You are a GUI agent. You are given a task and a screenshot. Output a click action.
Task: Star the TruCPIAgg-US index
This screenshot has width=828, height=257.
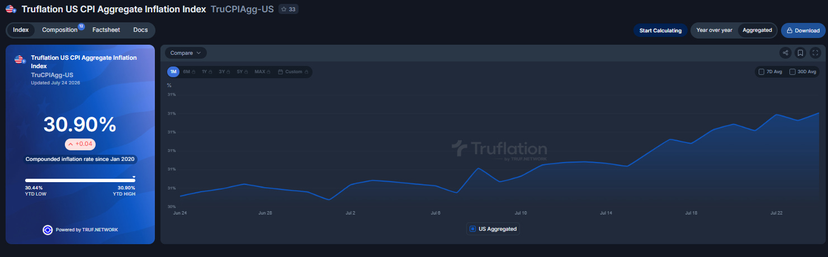tap(288, 9)
